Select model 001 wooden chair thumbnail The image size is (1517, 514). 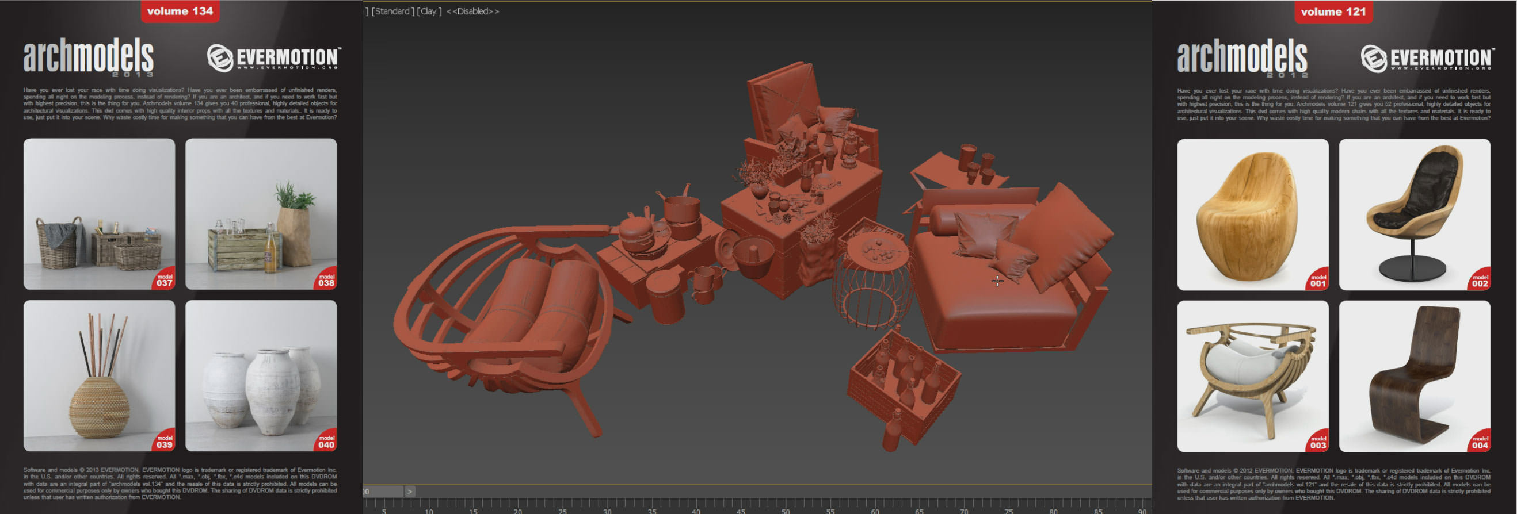point(1253,214)
